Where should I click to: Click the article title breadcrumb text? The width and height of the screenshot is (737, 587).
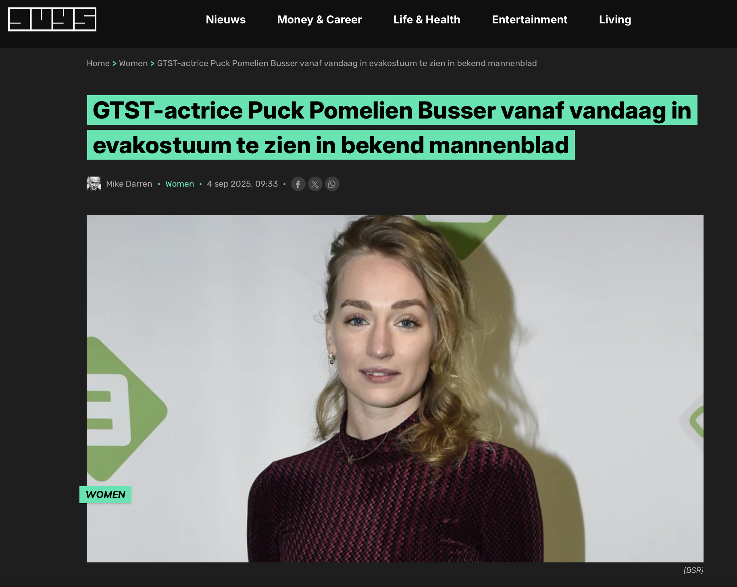[x=347, y=63]
